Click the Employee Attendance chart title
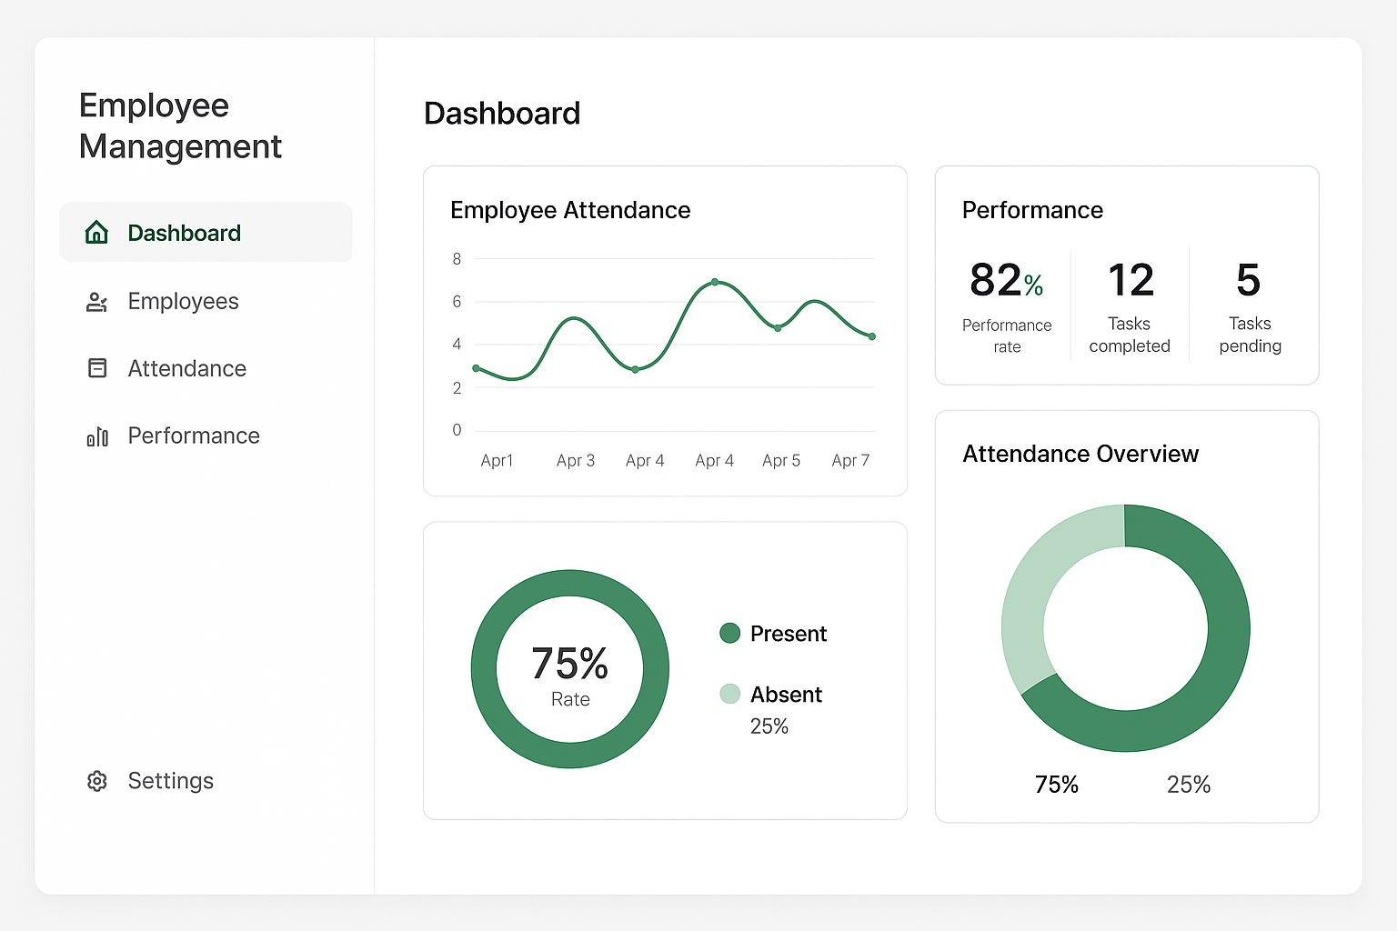This screenshot has width=1397, height=931. point(570,210)
